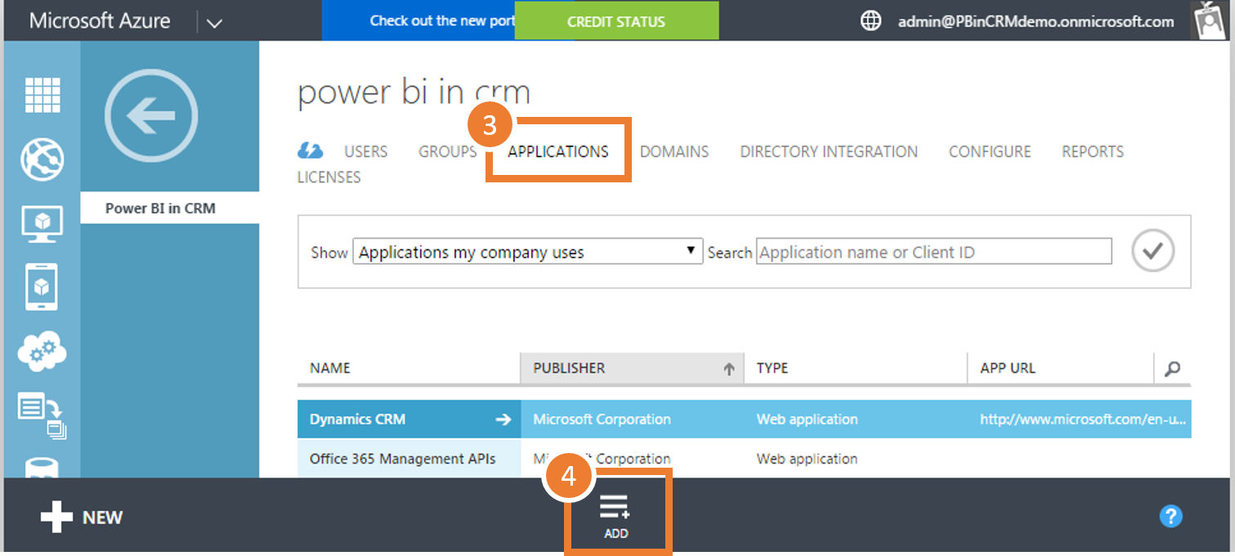Click 'Web application' in Dynamics CRM row
1235x556 pixels.
[x=808, y=419]
